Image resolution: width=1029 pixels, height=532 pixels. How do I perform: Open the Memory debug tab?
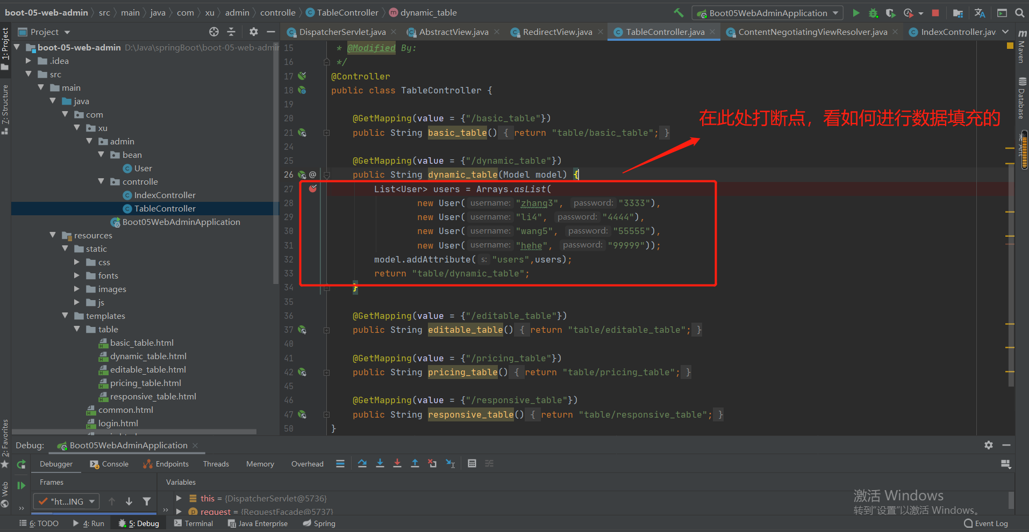[260, 464]
